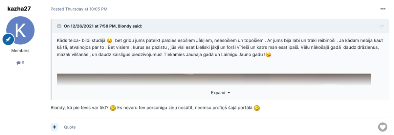Click the blurred image in the quote
The height and width of the screenshot is (135, 394).
pos(214,79)
